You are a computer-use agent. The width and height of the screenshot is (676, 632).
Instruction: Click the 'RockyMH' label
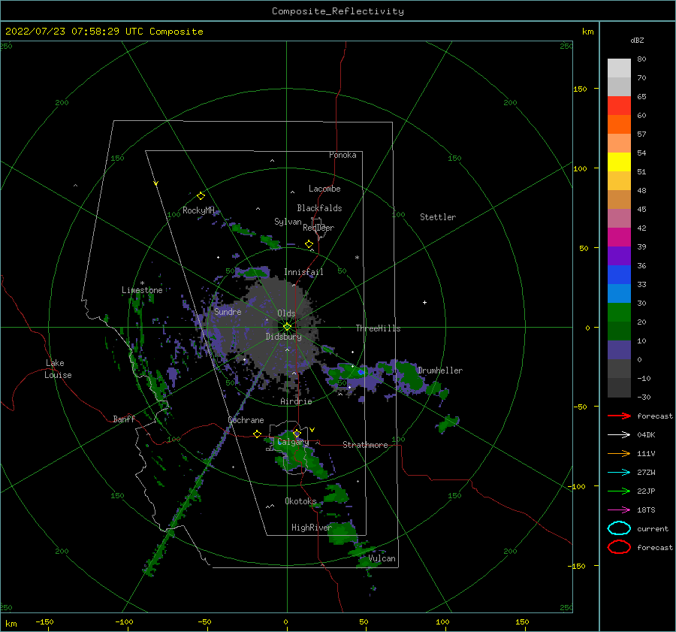[198, 210]
